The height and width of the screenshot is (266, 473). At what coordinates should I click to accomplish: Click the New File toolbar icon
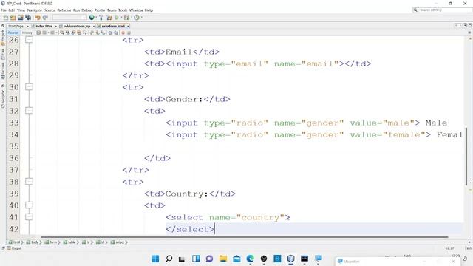click(6, 18)
